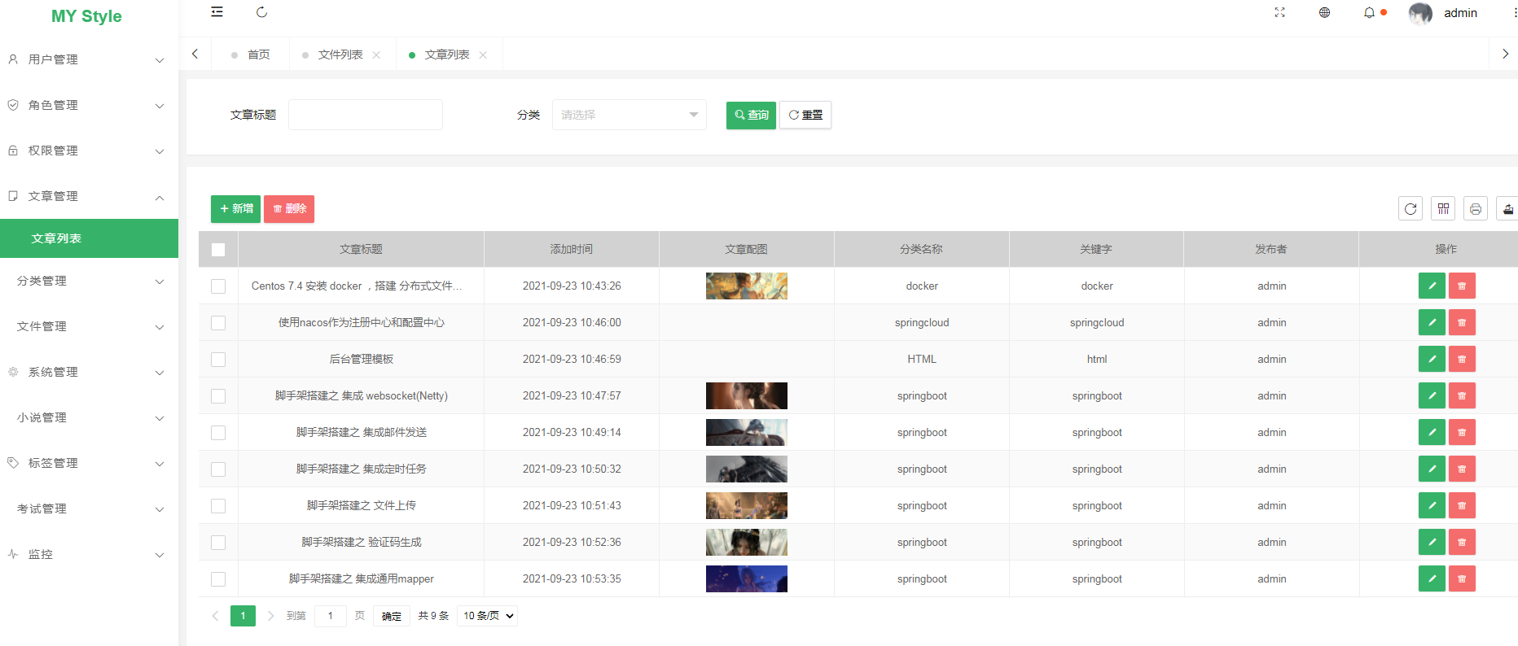Click the refresh icon in the top header

click(x=261, y=12)
